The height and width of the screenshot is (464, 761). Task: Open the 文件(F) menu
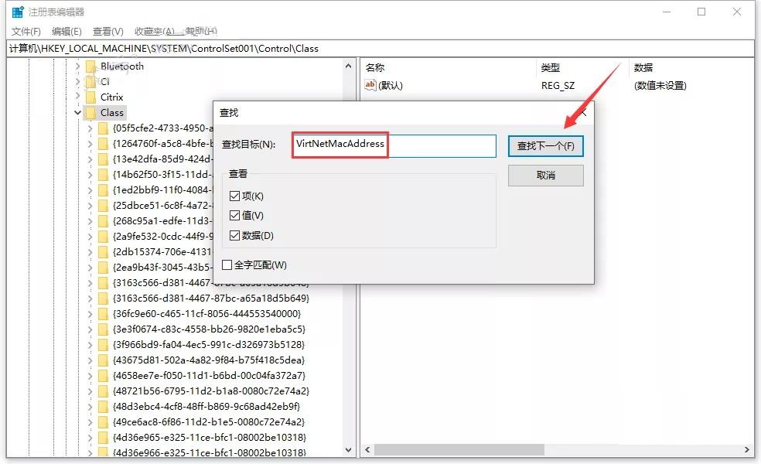click(x=26, y=32)
